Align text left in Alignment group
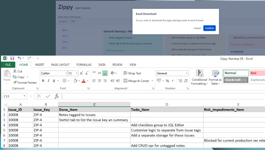This screenshot has width=265, height=150. (94, 81)
